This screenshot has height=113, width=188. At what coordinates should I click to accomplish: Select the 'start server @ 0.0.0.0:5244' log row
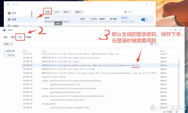pyautogui.click(x=100, y=69)
